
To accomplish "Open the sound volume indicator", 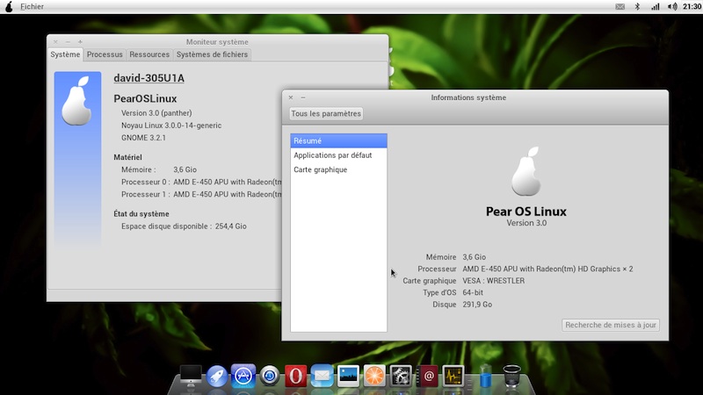I will 672,7.
